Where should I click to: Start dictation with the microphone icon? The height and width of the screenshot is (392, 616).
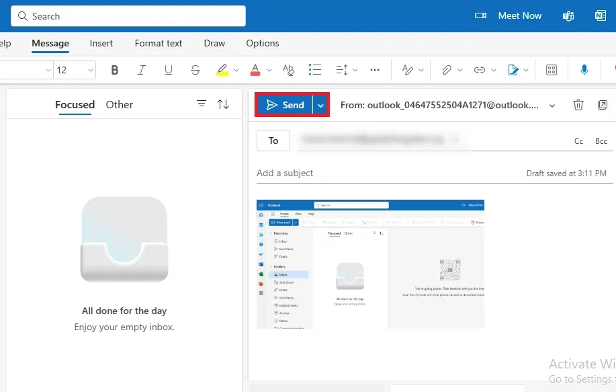(x=584, y=69)
